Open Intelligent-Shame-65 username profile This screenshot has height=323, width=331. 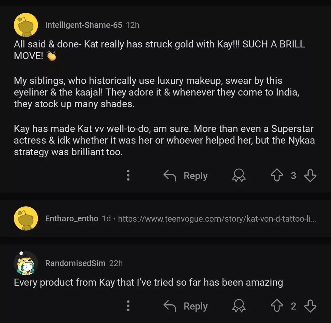coord(83,25)
